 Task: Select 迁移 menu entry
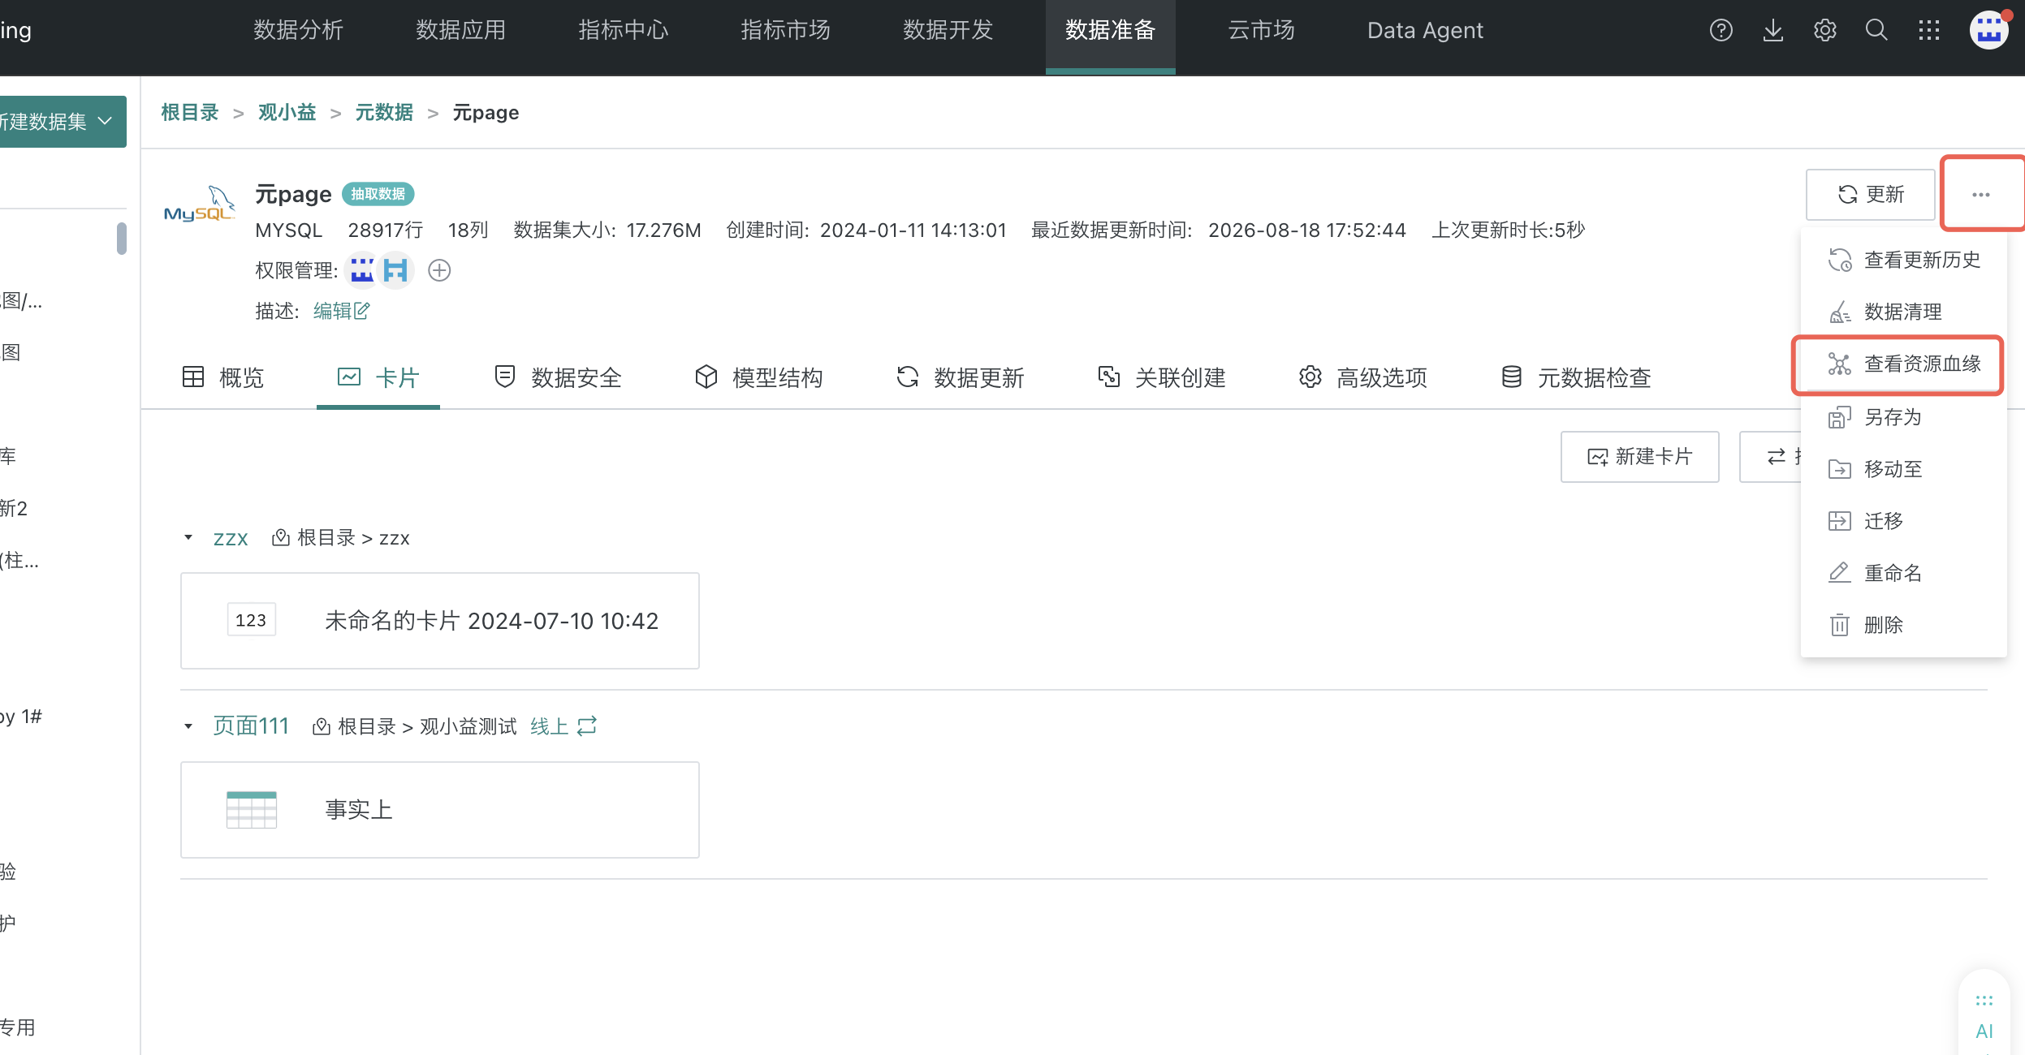pyautogui.click(x=1902, y=521)
